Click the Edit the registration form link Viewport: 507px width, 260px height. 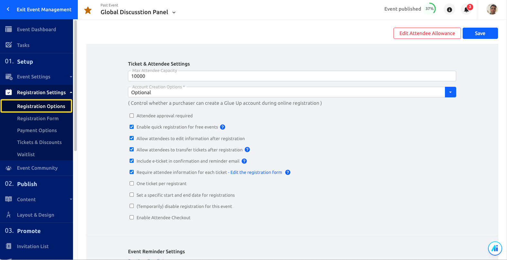click(256, 172)
